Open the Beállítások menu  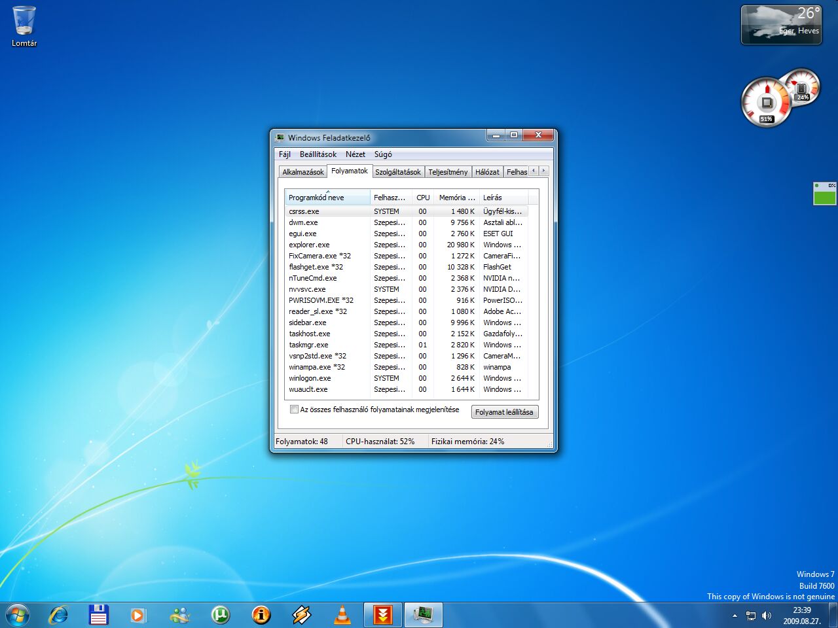click(x=318, y=154)
